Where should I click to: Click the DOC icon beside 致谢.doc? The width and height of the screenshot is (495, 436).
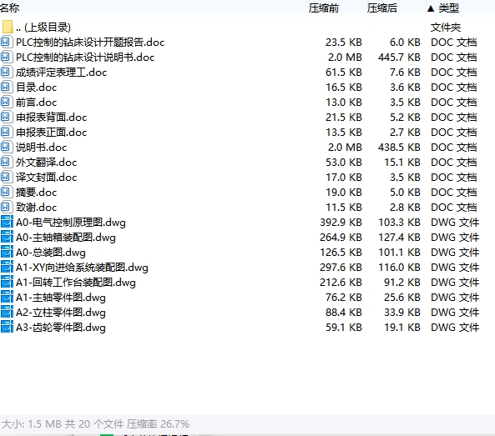coord(7,207)
